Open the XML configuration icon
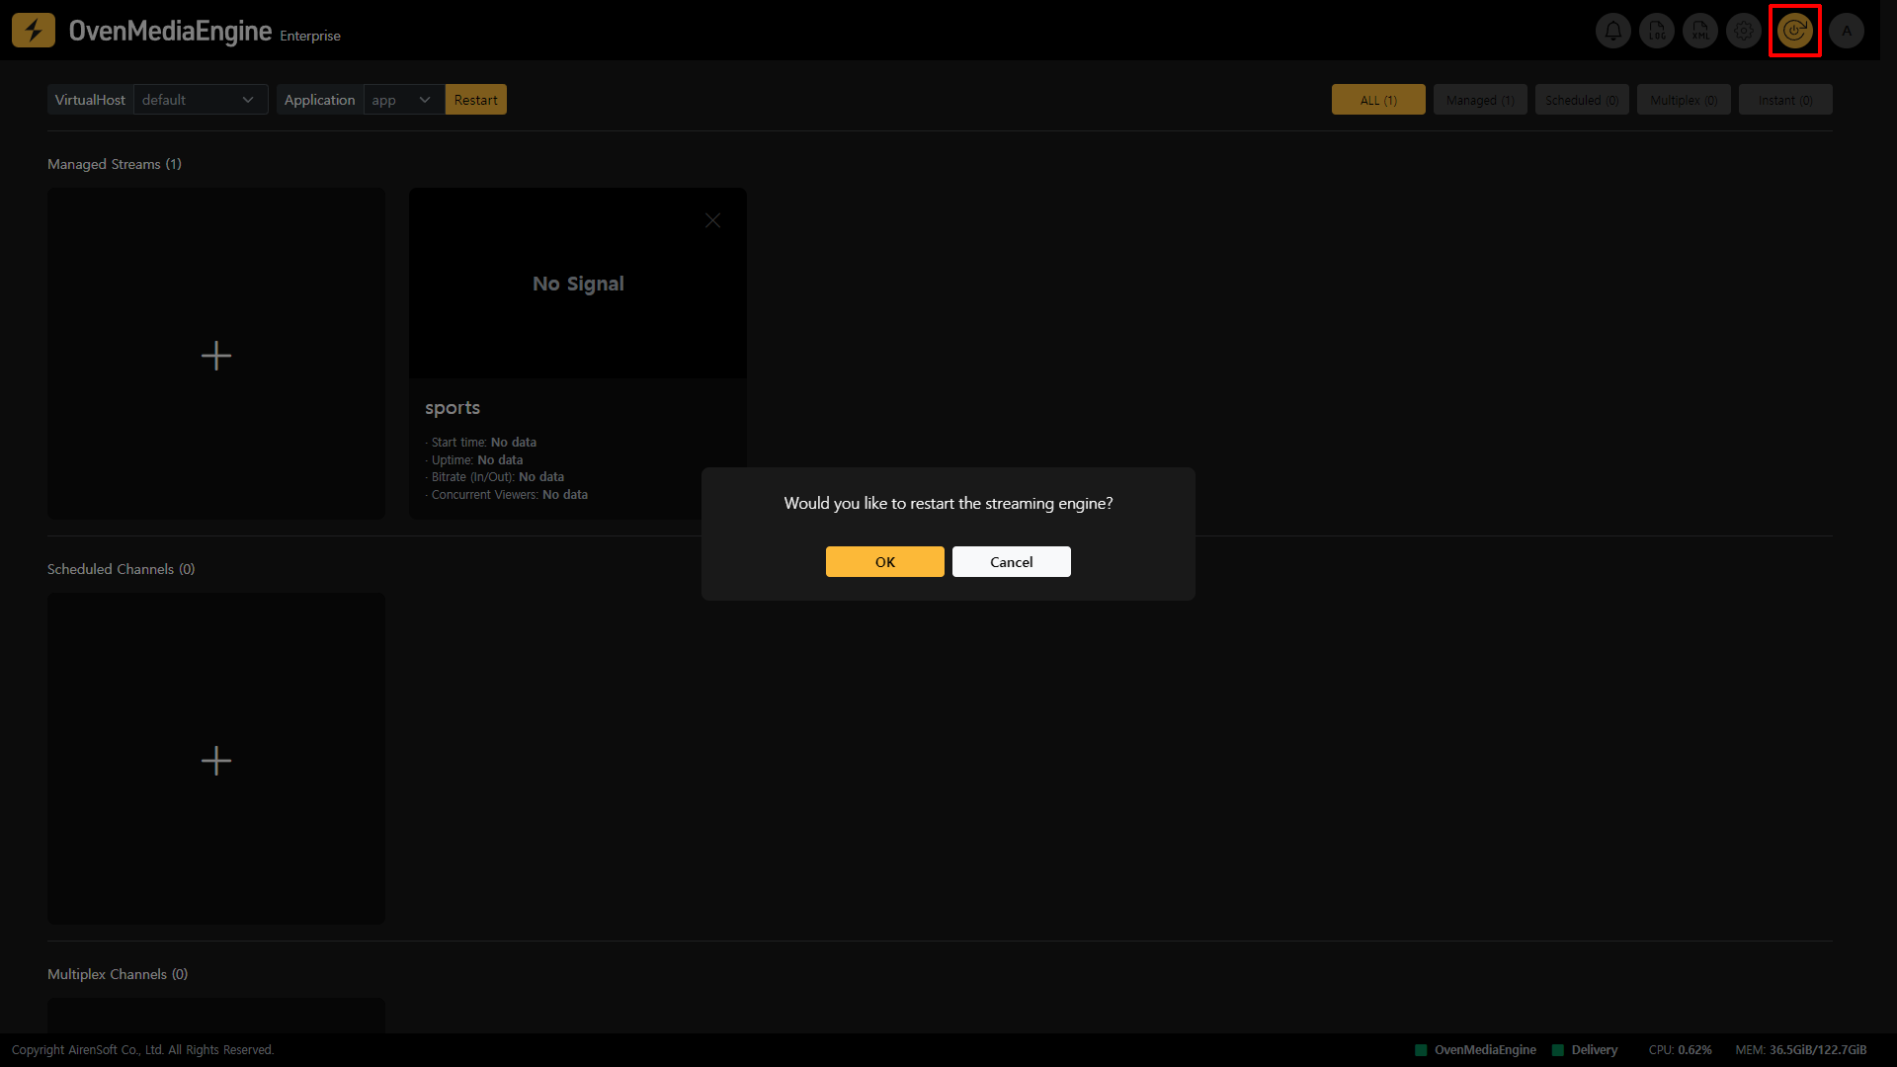 pyautogui.click(x=1700, y=31)
